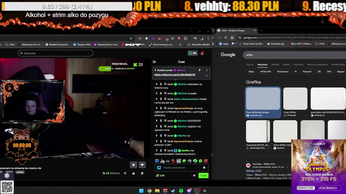Open Linen White image thumbnail
The image size is (346, 194).
tap(295, 99)
